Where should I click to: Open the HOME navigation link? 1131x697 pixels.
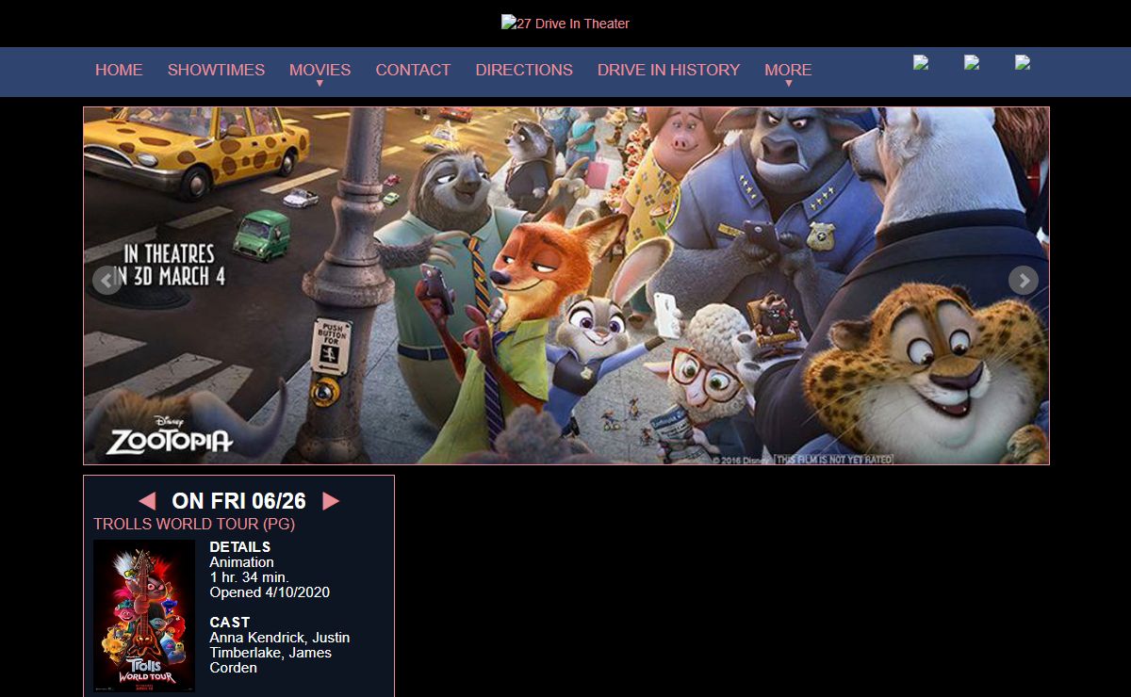pos(119,70)
